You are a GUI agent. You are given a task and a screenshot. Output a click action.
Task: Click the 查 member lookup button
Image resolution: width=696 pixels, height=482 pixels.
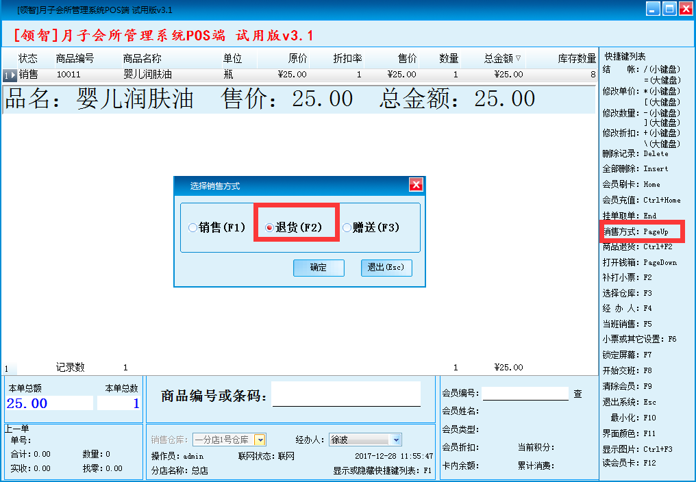tap(577, 394)
